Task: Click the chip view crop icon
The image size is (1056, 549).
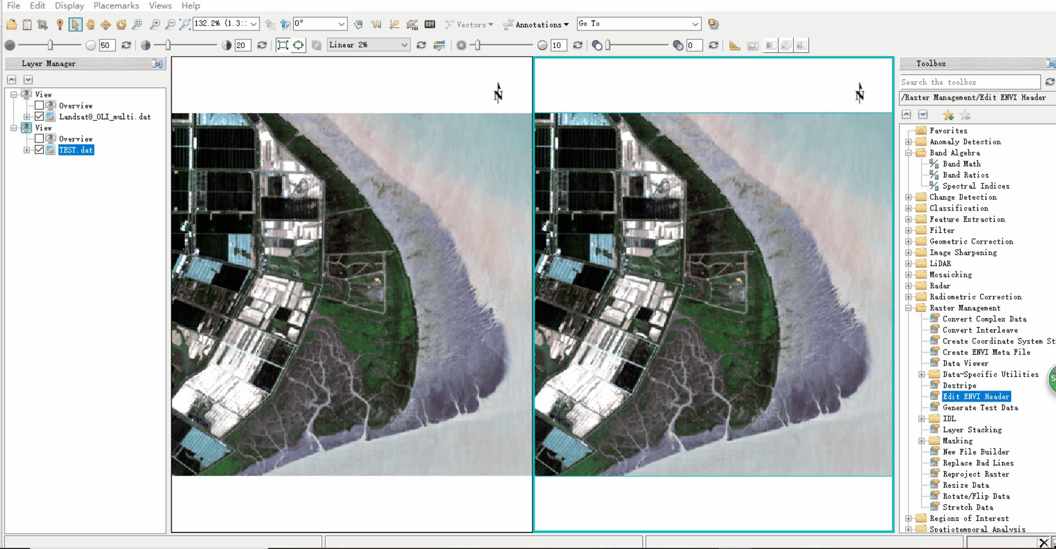Action: tap(43, 24)
